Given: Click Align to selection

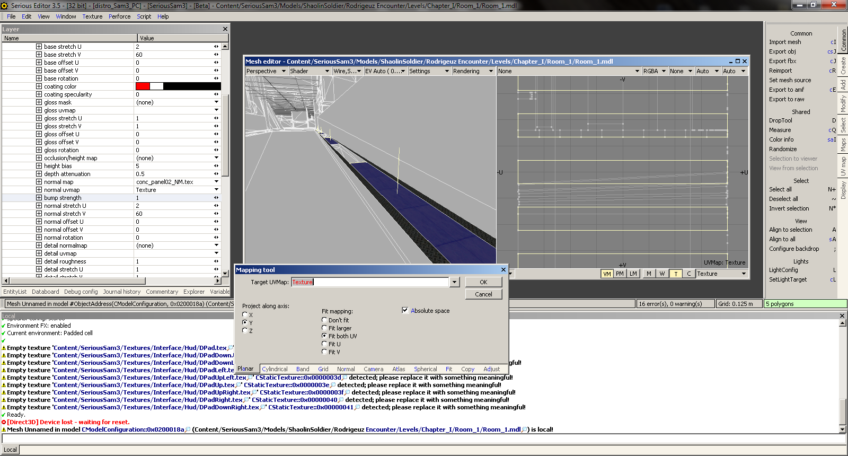Looking at the screenshot, I should (790, 230).
